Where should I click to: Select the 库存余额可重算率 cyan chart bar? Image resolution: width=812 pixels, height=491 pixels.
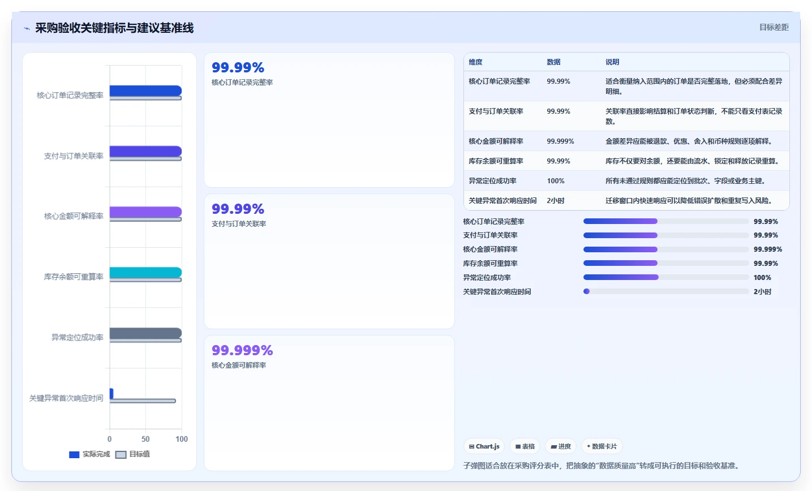click(x=145, y=273)
